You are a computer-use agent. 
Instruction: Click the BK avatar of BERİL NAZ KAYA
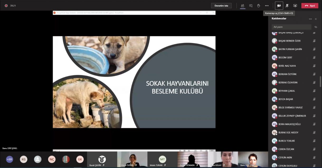point(274,66)
